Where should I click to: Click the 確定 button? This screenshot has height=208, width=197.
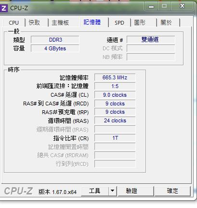coord(172,191)
